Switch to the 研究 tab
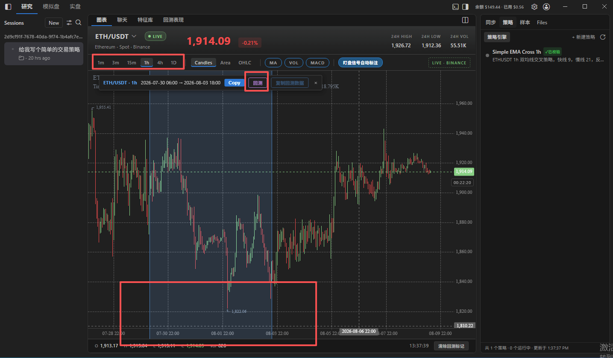This screenshot has height=358, width=613. 26,7
